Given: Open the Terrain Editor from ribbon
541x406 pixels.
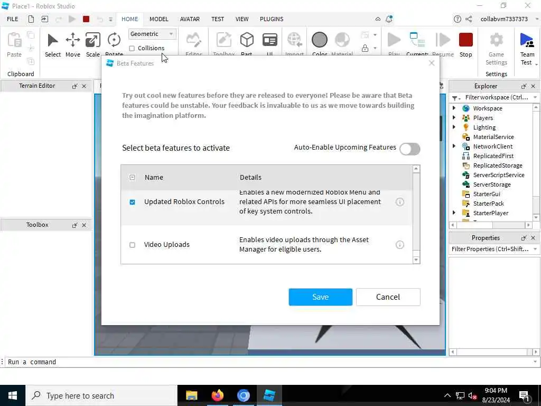Looking at the screenshot, I should point(193,40).
